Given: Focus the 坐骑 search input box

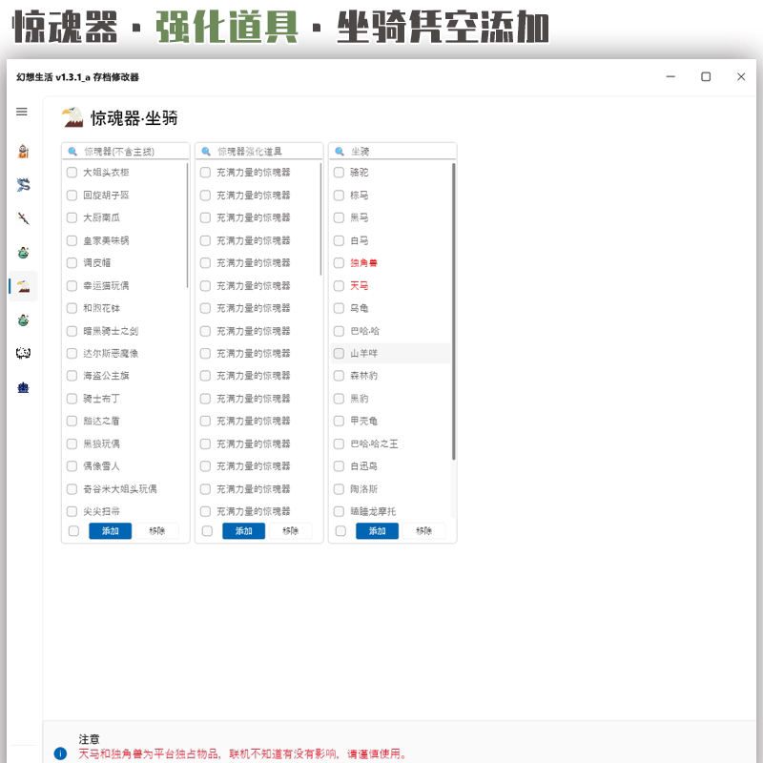Looking at the screenshot, I should (x=393, y=152).
